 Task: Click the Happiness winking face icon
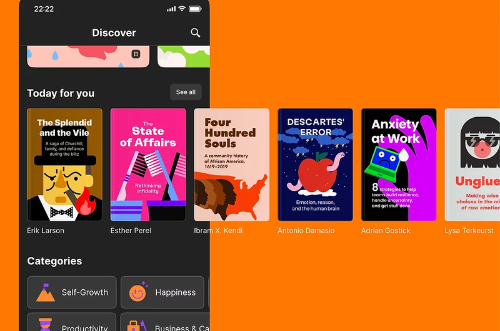pos(138,292)
